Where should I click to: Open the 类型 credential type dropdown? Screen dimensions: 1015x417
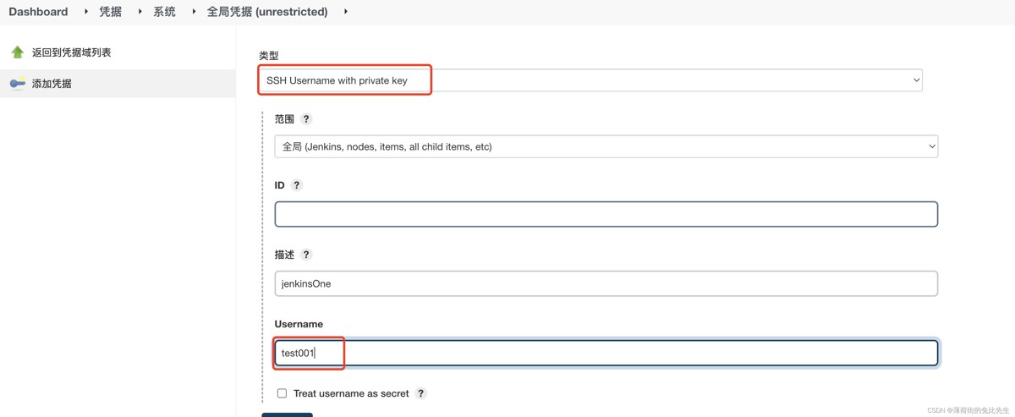click(x=590, y=80)
